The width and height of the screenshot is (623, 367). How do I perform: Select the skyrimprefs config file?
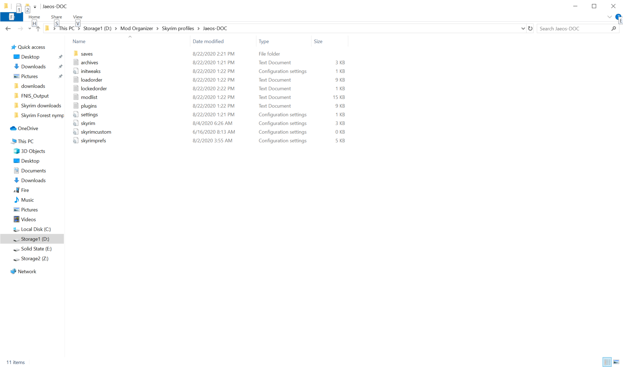(93, 141)
